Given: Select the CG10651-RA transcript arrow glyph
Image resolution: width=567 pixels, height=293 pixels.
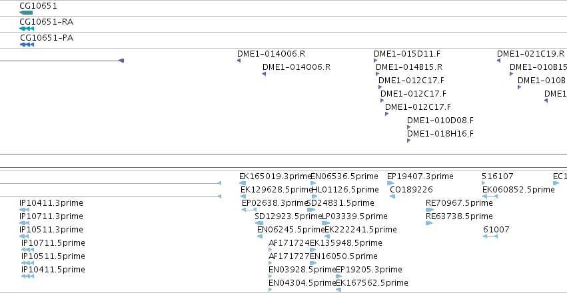Looking at the screenshot, I should pos(27,29).
